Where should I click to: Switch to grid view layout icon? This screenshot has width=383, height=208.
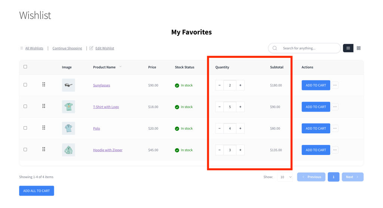click(359, 48)
